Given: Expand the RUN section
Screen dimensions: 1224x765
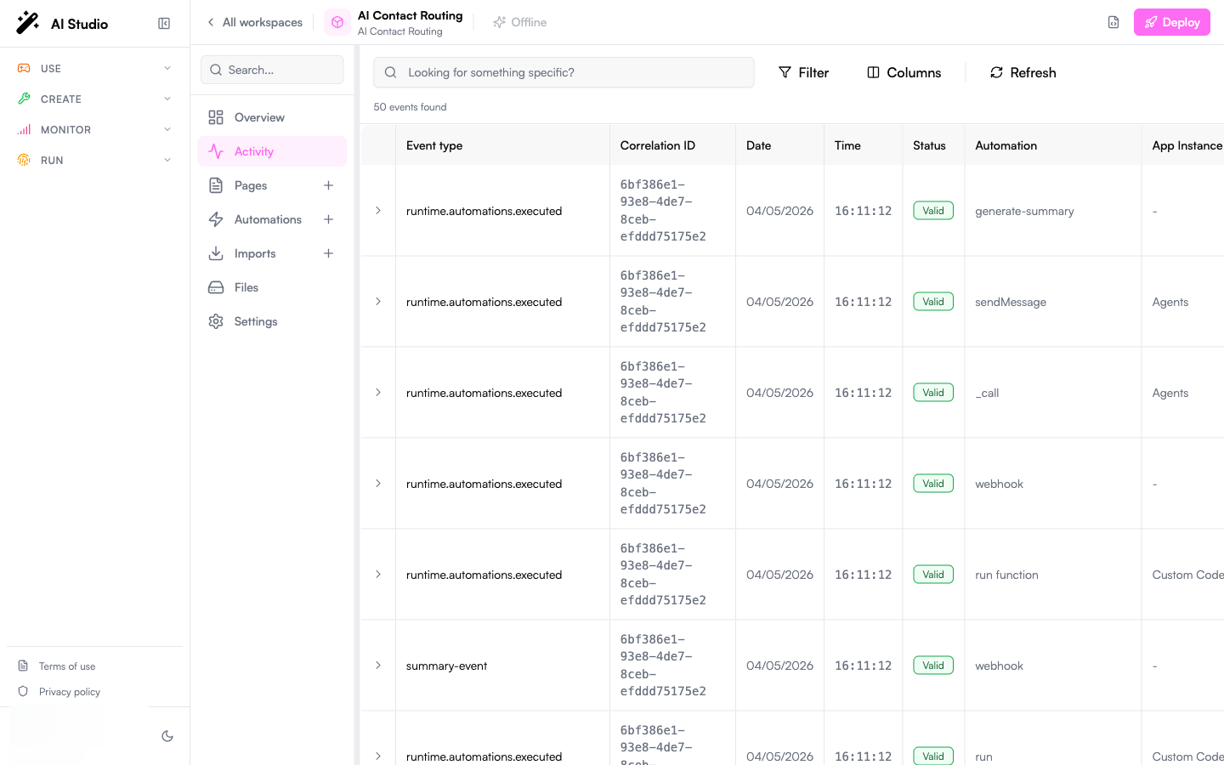Looking at the screenshot, I should (94, 160).
